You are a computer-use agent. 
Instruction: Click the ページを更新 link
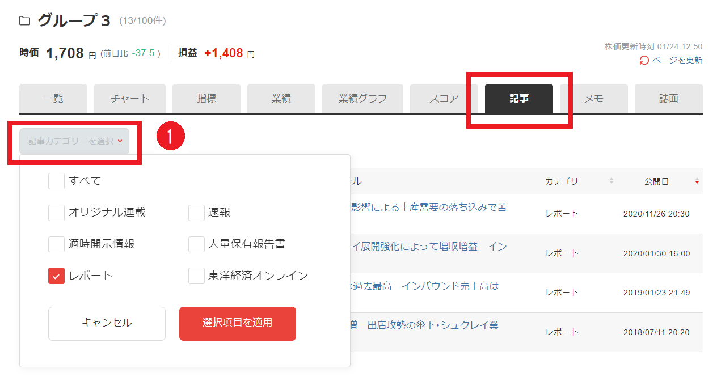click(677, 60)
